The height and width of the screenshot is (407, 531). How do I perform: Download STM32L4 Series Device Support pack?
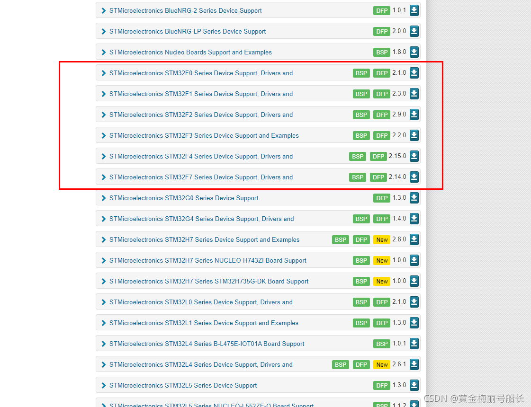(414, 364)
